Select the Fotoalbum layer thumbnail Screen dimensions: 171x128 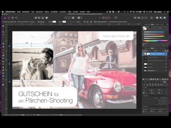[145, 54]
